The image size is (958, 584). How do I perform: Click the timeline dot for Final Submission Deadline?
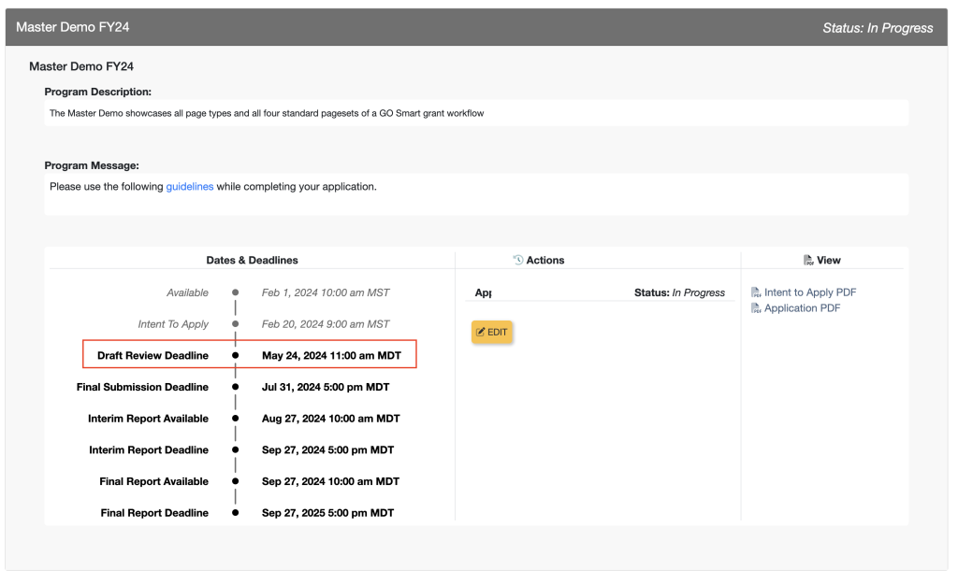click(x=235, y=387)
